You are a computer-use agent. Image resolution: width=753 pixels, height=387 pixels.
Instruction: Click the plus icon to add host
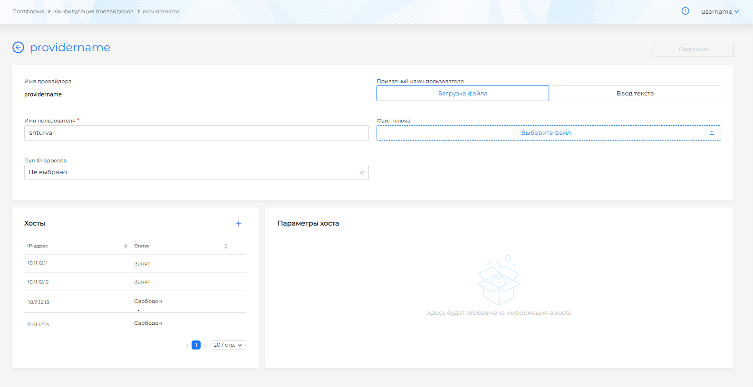[x=239, y=224]
